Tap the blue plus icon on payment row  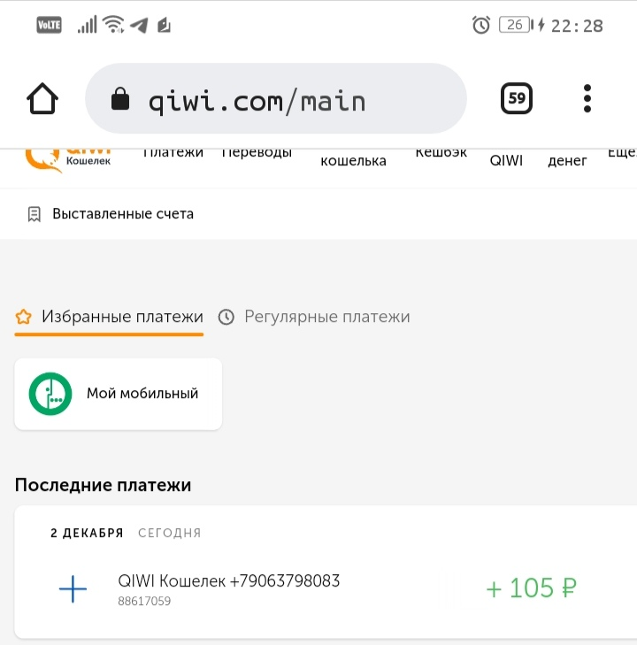[x=73, y=589]
